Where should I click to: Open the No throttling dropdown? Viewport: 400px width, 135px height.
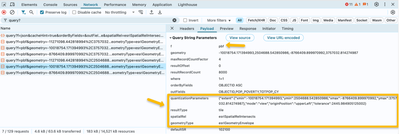tap(120, 12)
